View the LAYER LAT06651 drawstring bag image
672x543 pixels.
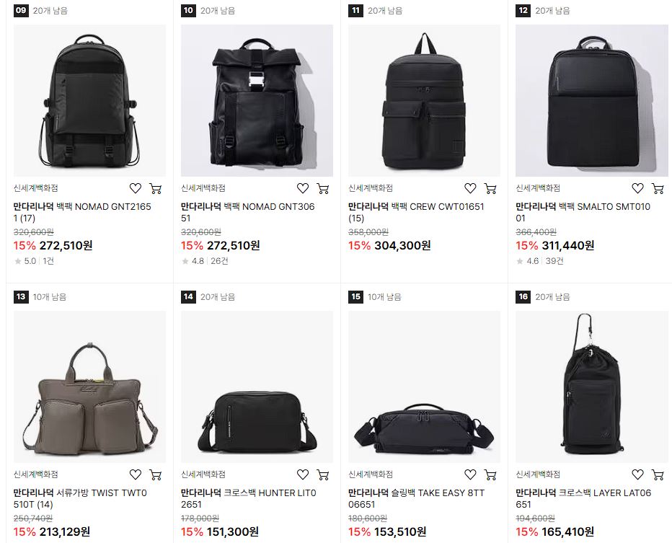coord(592,387)
